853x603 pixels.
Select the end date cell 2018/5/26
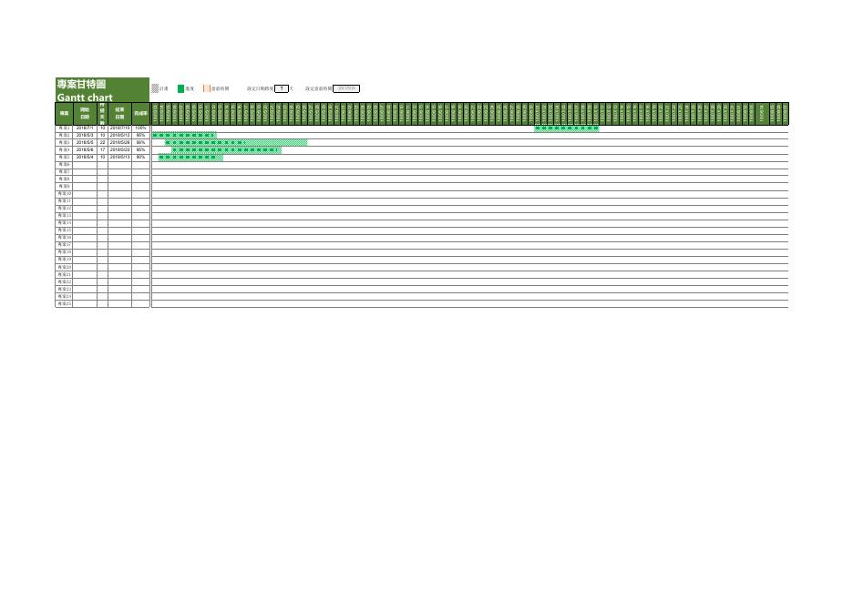(119, 142)
